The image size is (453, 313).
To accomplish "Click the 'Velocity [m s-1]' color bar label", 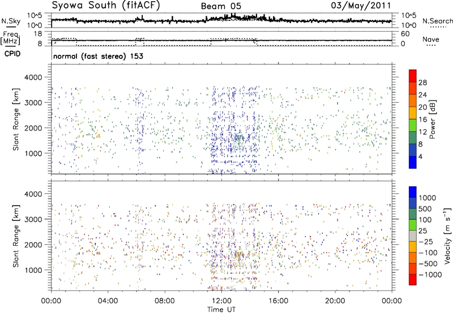I will click(447, 235).
